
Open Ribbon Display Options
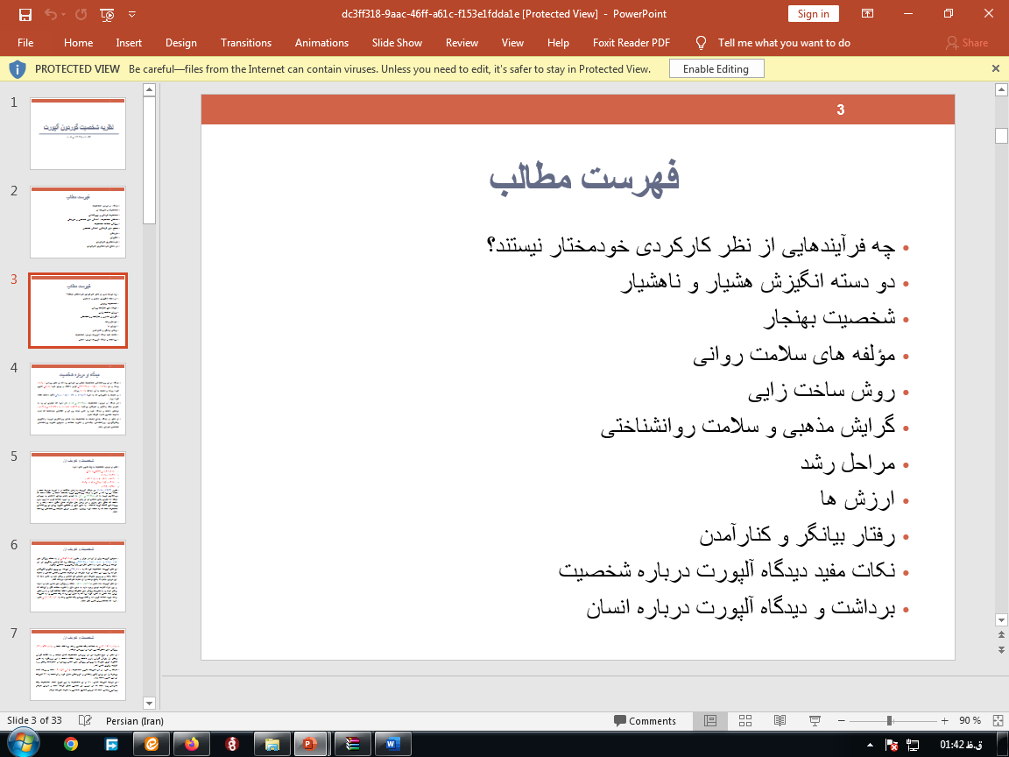coord(867,13)
